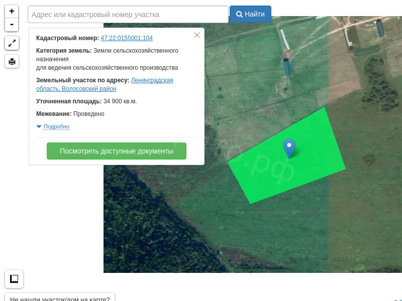Open the Не нашли участок/дом на карте prompt
The height and width of the screenshot is (301, 402).
click(60, 297)
